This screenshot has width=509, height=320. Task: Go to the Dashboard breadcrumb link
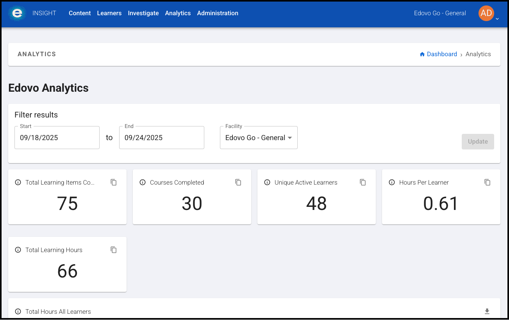click(x=441, y=54)
